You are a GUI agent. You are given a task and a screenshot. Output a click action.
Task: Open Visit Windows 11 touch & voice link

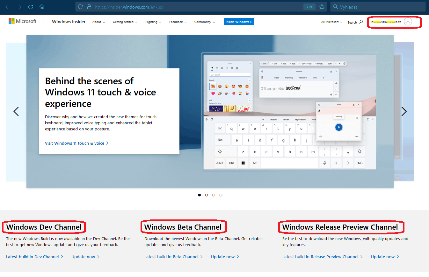pyautogui.click(x=77, y=143)
